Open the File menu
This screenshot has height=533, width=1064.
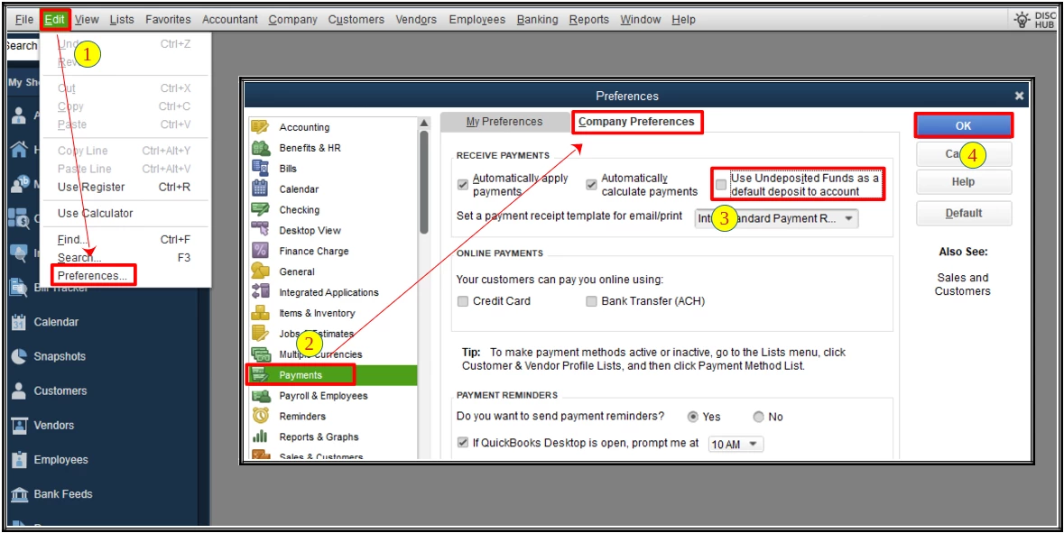click(x=23, y=20)
